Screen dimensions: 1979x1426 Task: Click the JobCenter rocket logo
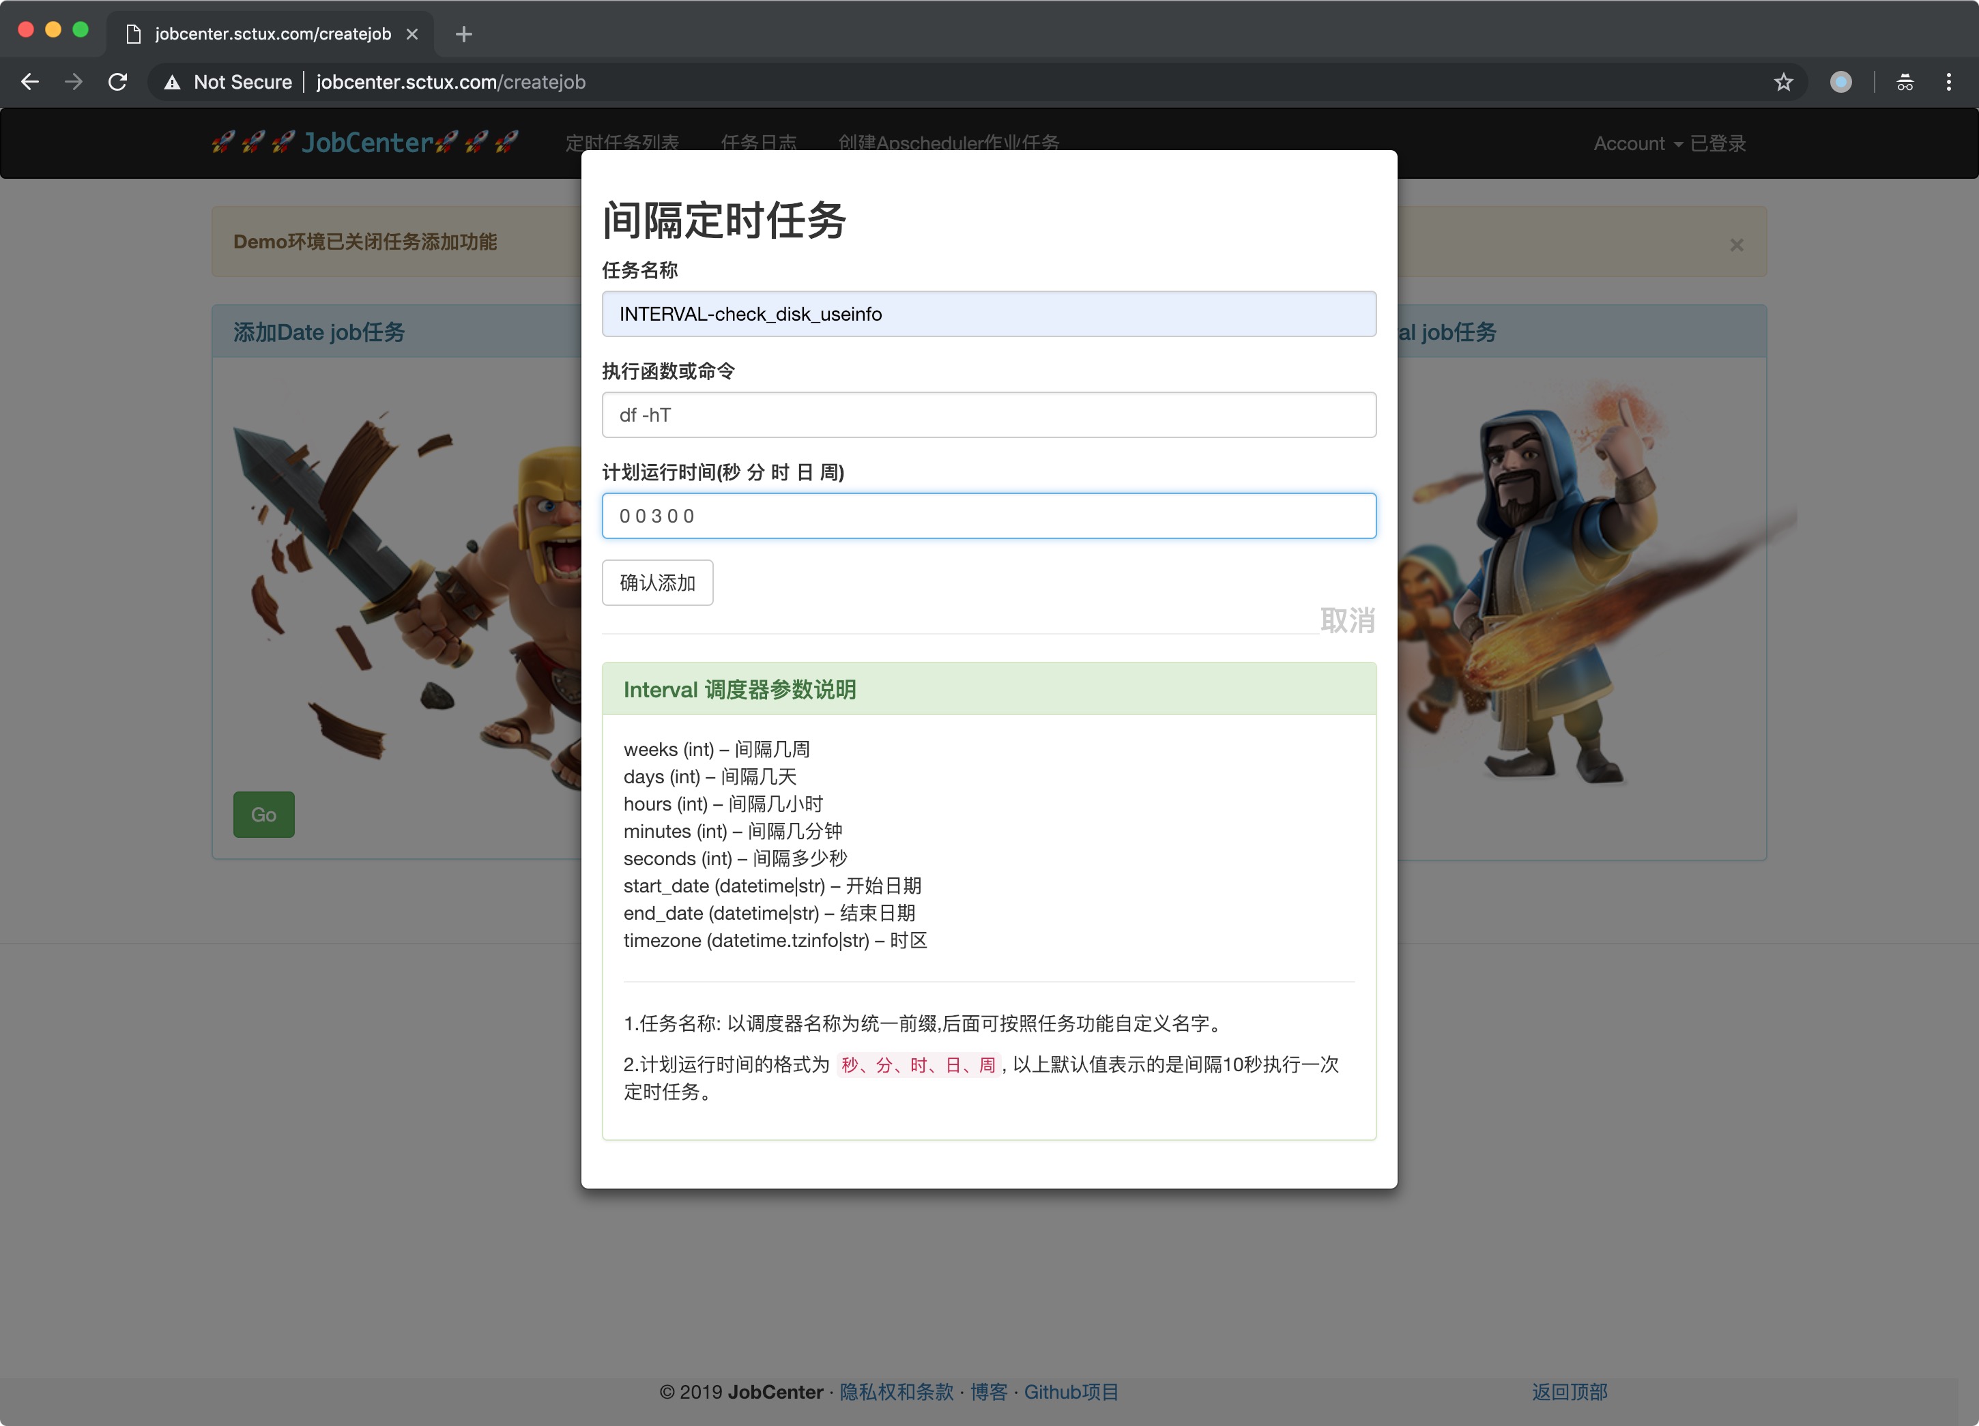click(366, 142)
